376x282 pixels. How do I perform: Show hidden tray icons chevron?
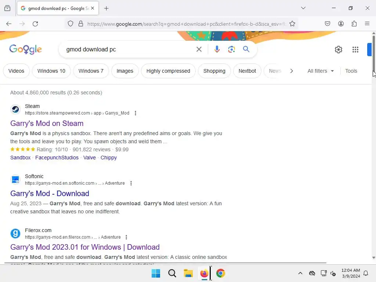coord(300,273)
